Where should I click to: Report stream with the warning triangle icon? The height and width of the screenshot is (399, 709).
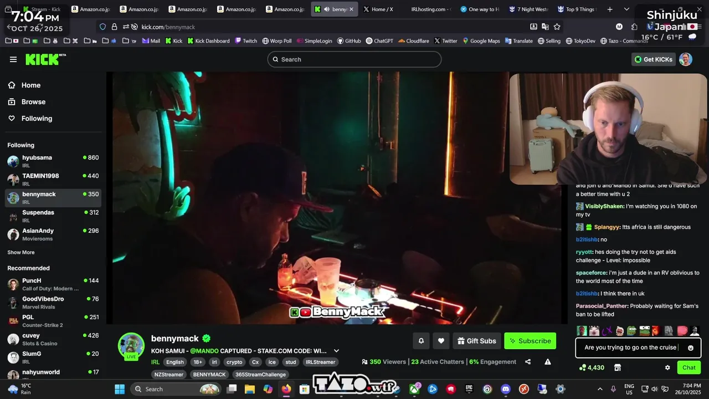tap(548, 362)
